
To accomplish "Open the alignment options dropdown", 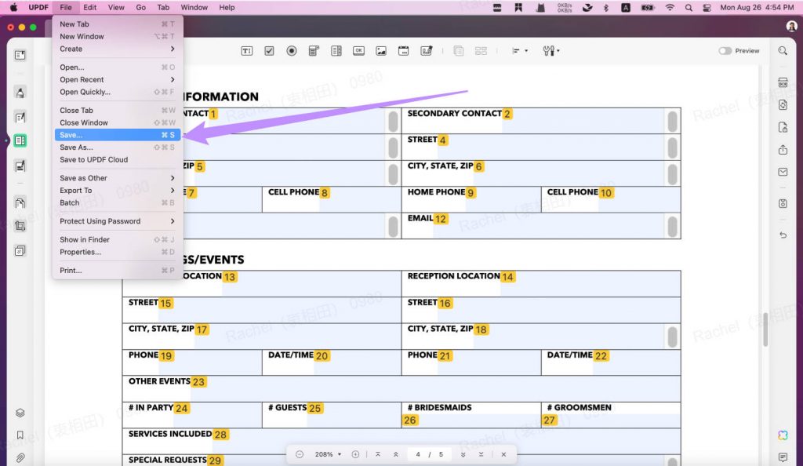I will (x=518, y=50).
